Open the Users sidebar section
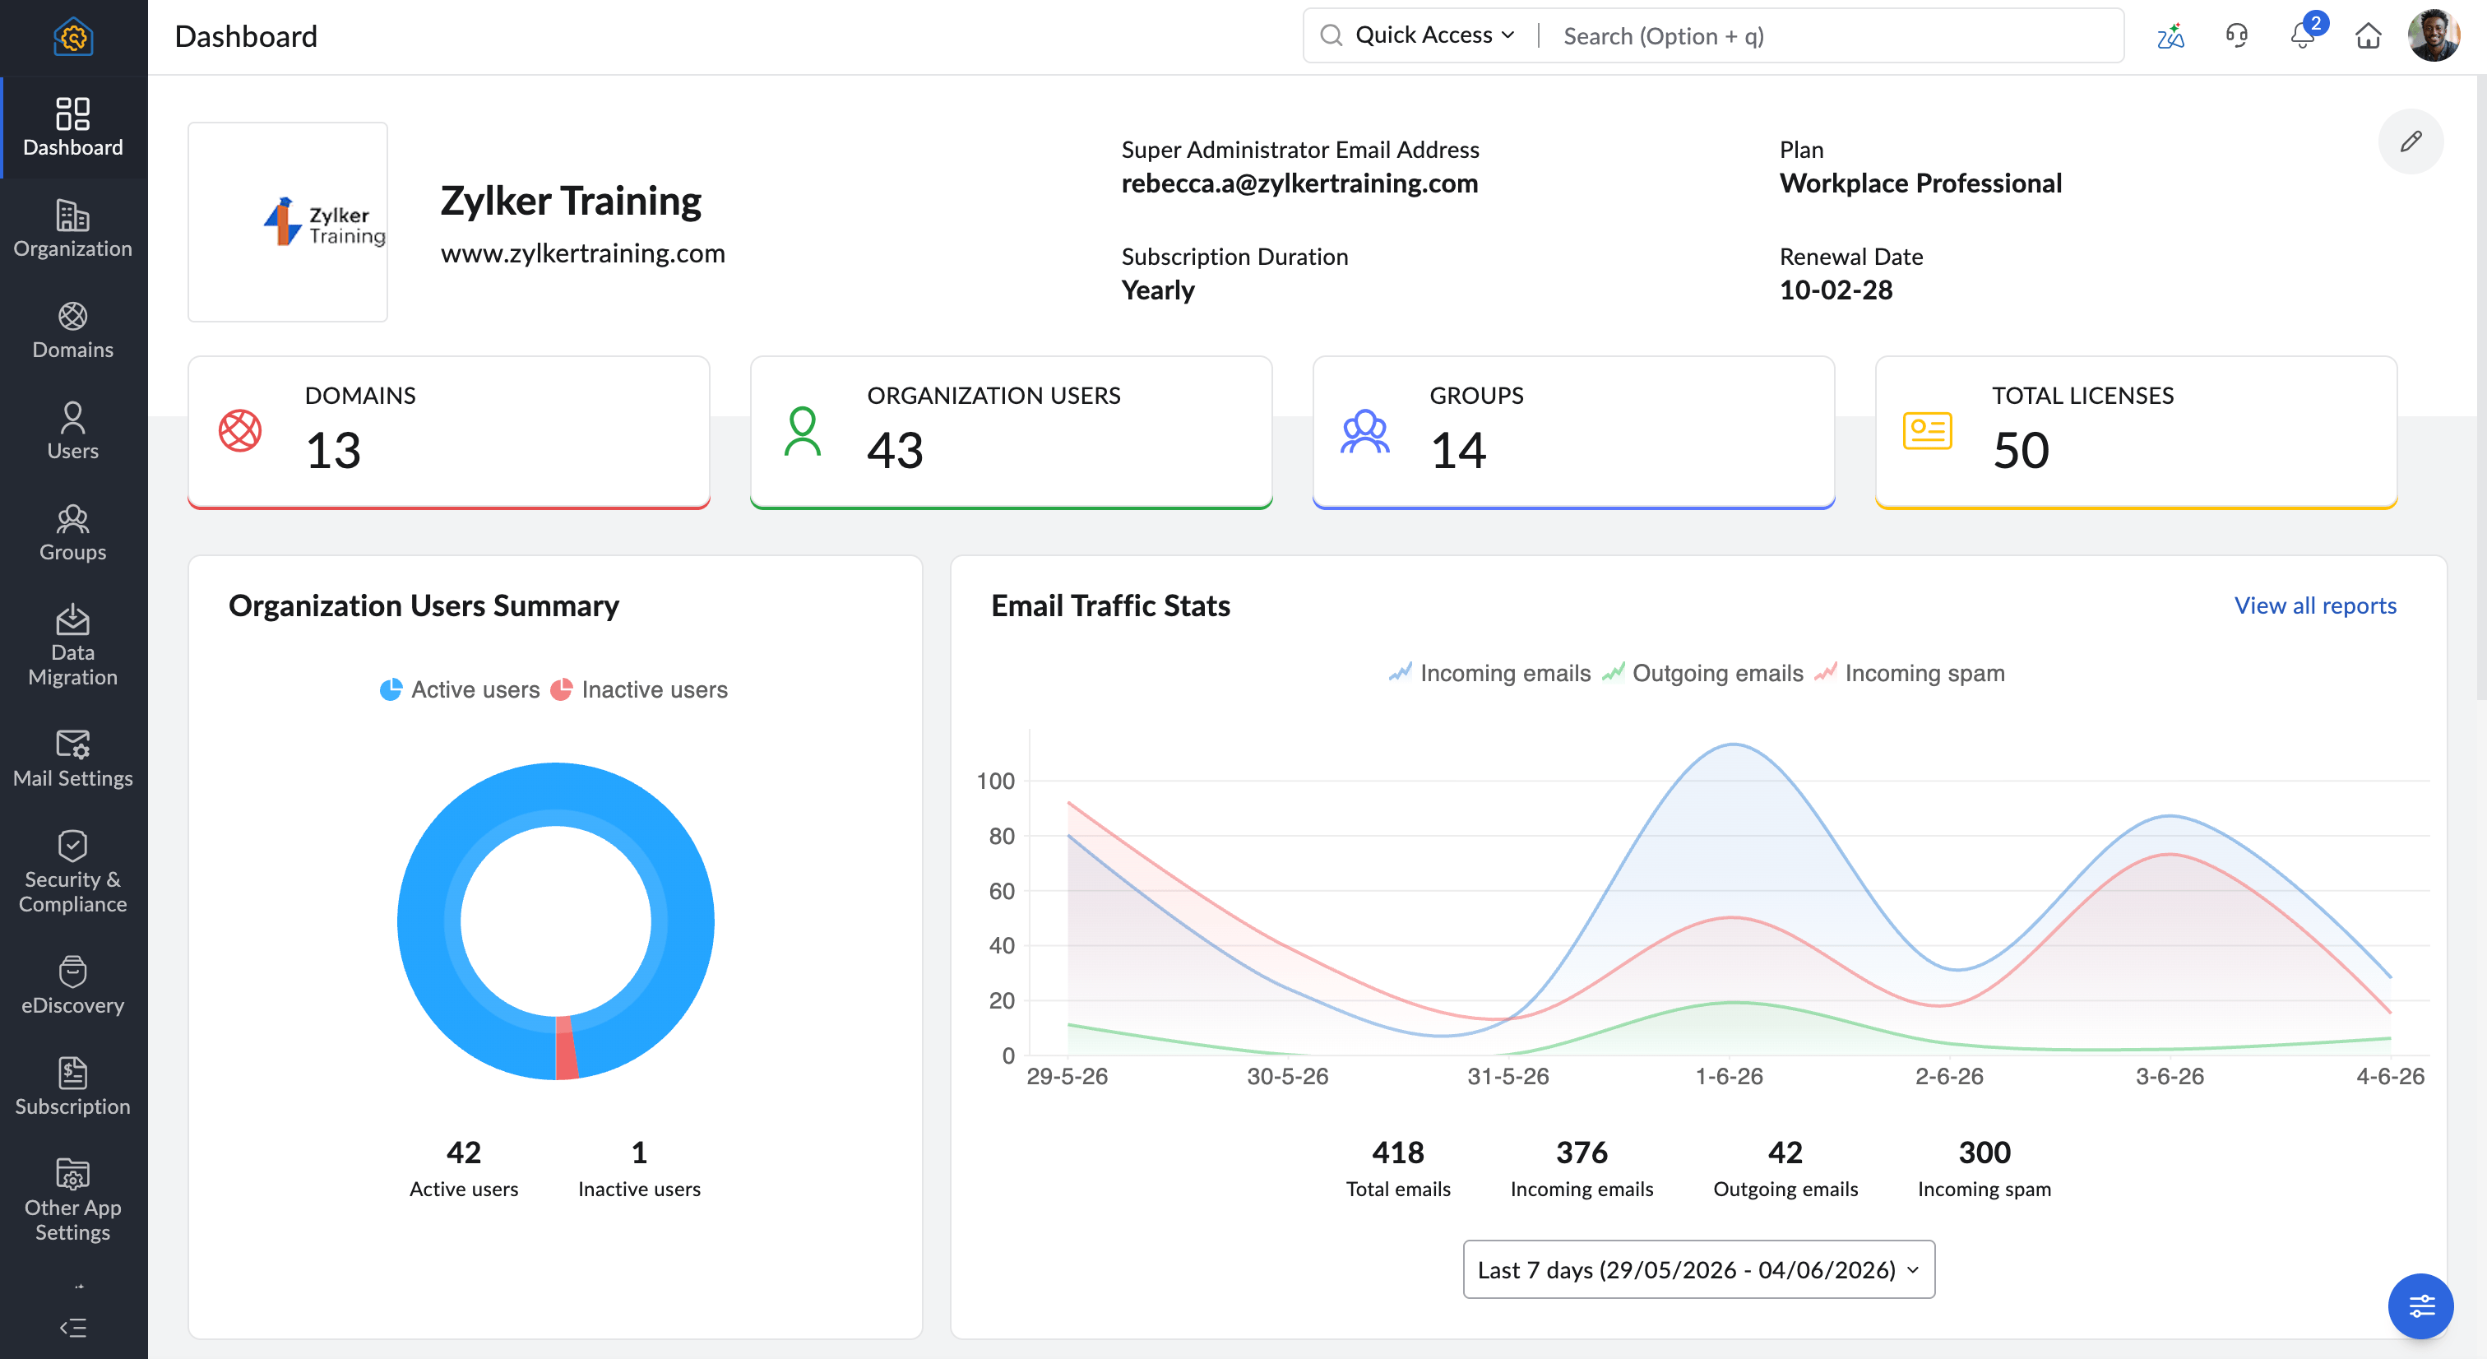Screen dimensions: 2487x1359 [73, 432]
